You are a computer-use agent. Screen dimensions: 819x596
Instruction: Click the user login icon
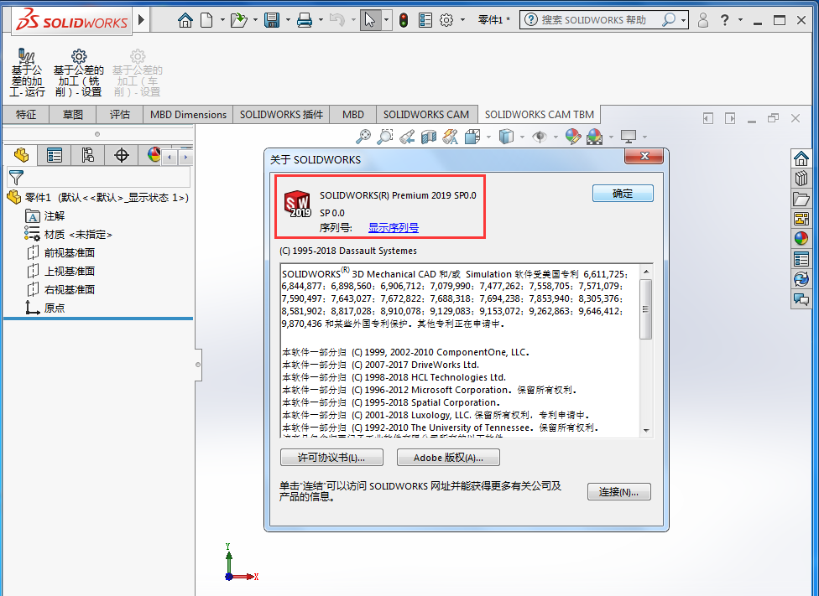pyautogui.click(x=703, y=20)
